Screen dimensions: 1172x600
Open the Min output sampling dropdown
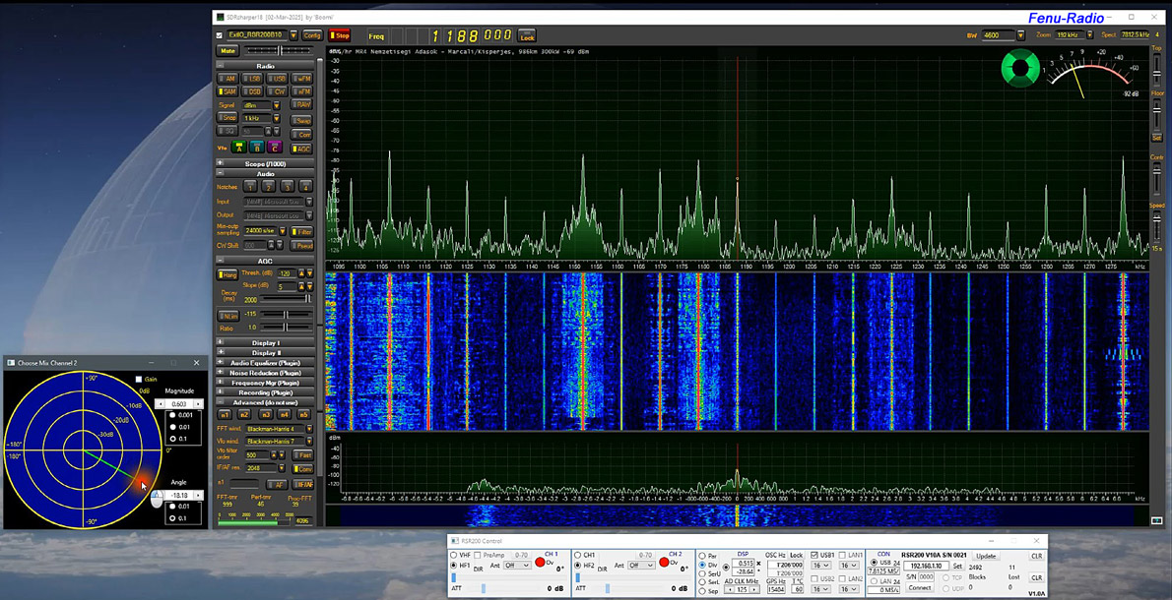tap(283, 232)
